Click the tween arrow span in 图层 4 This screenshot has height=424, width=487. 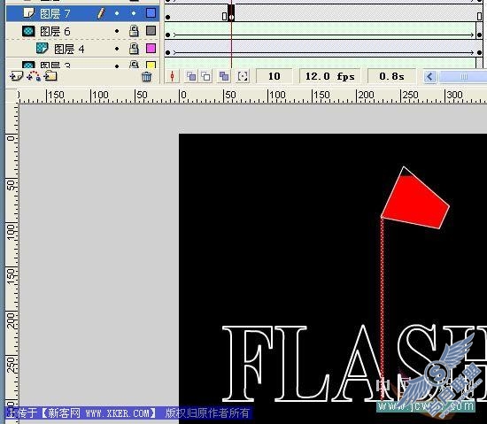pos(323,53)
